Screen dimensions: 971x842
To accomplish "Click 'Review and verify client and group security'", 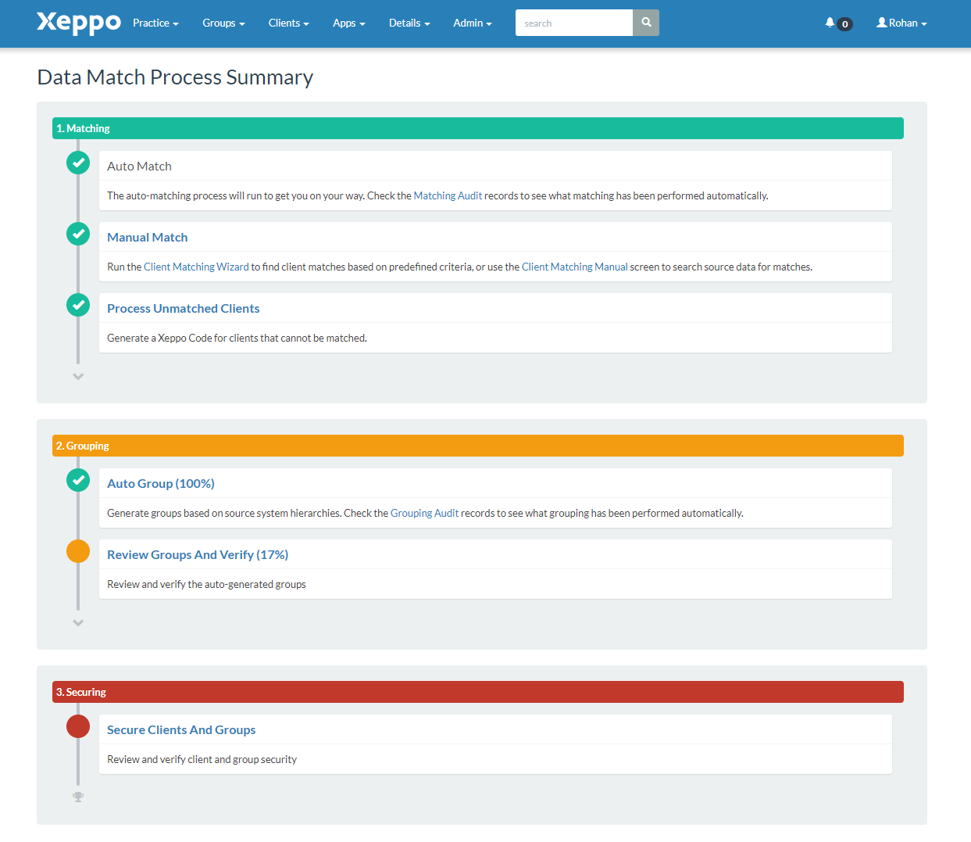I will pos(202,759).
